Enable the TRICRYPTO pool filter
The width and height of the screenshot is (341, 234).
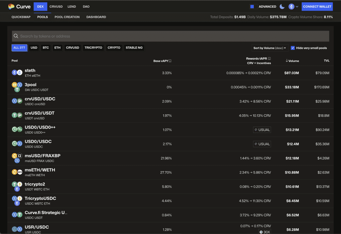[93, 48]
